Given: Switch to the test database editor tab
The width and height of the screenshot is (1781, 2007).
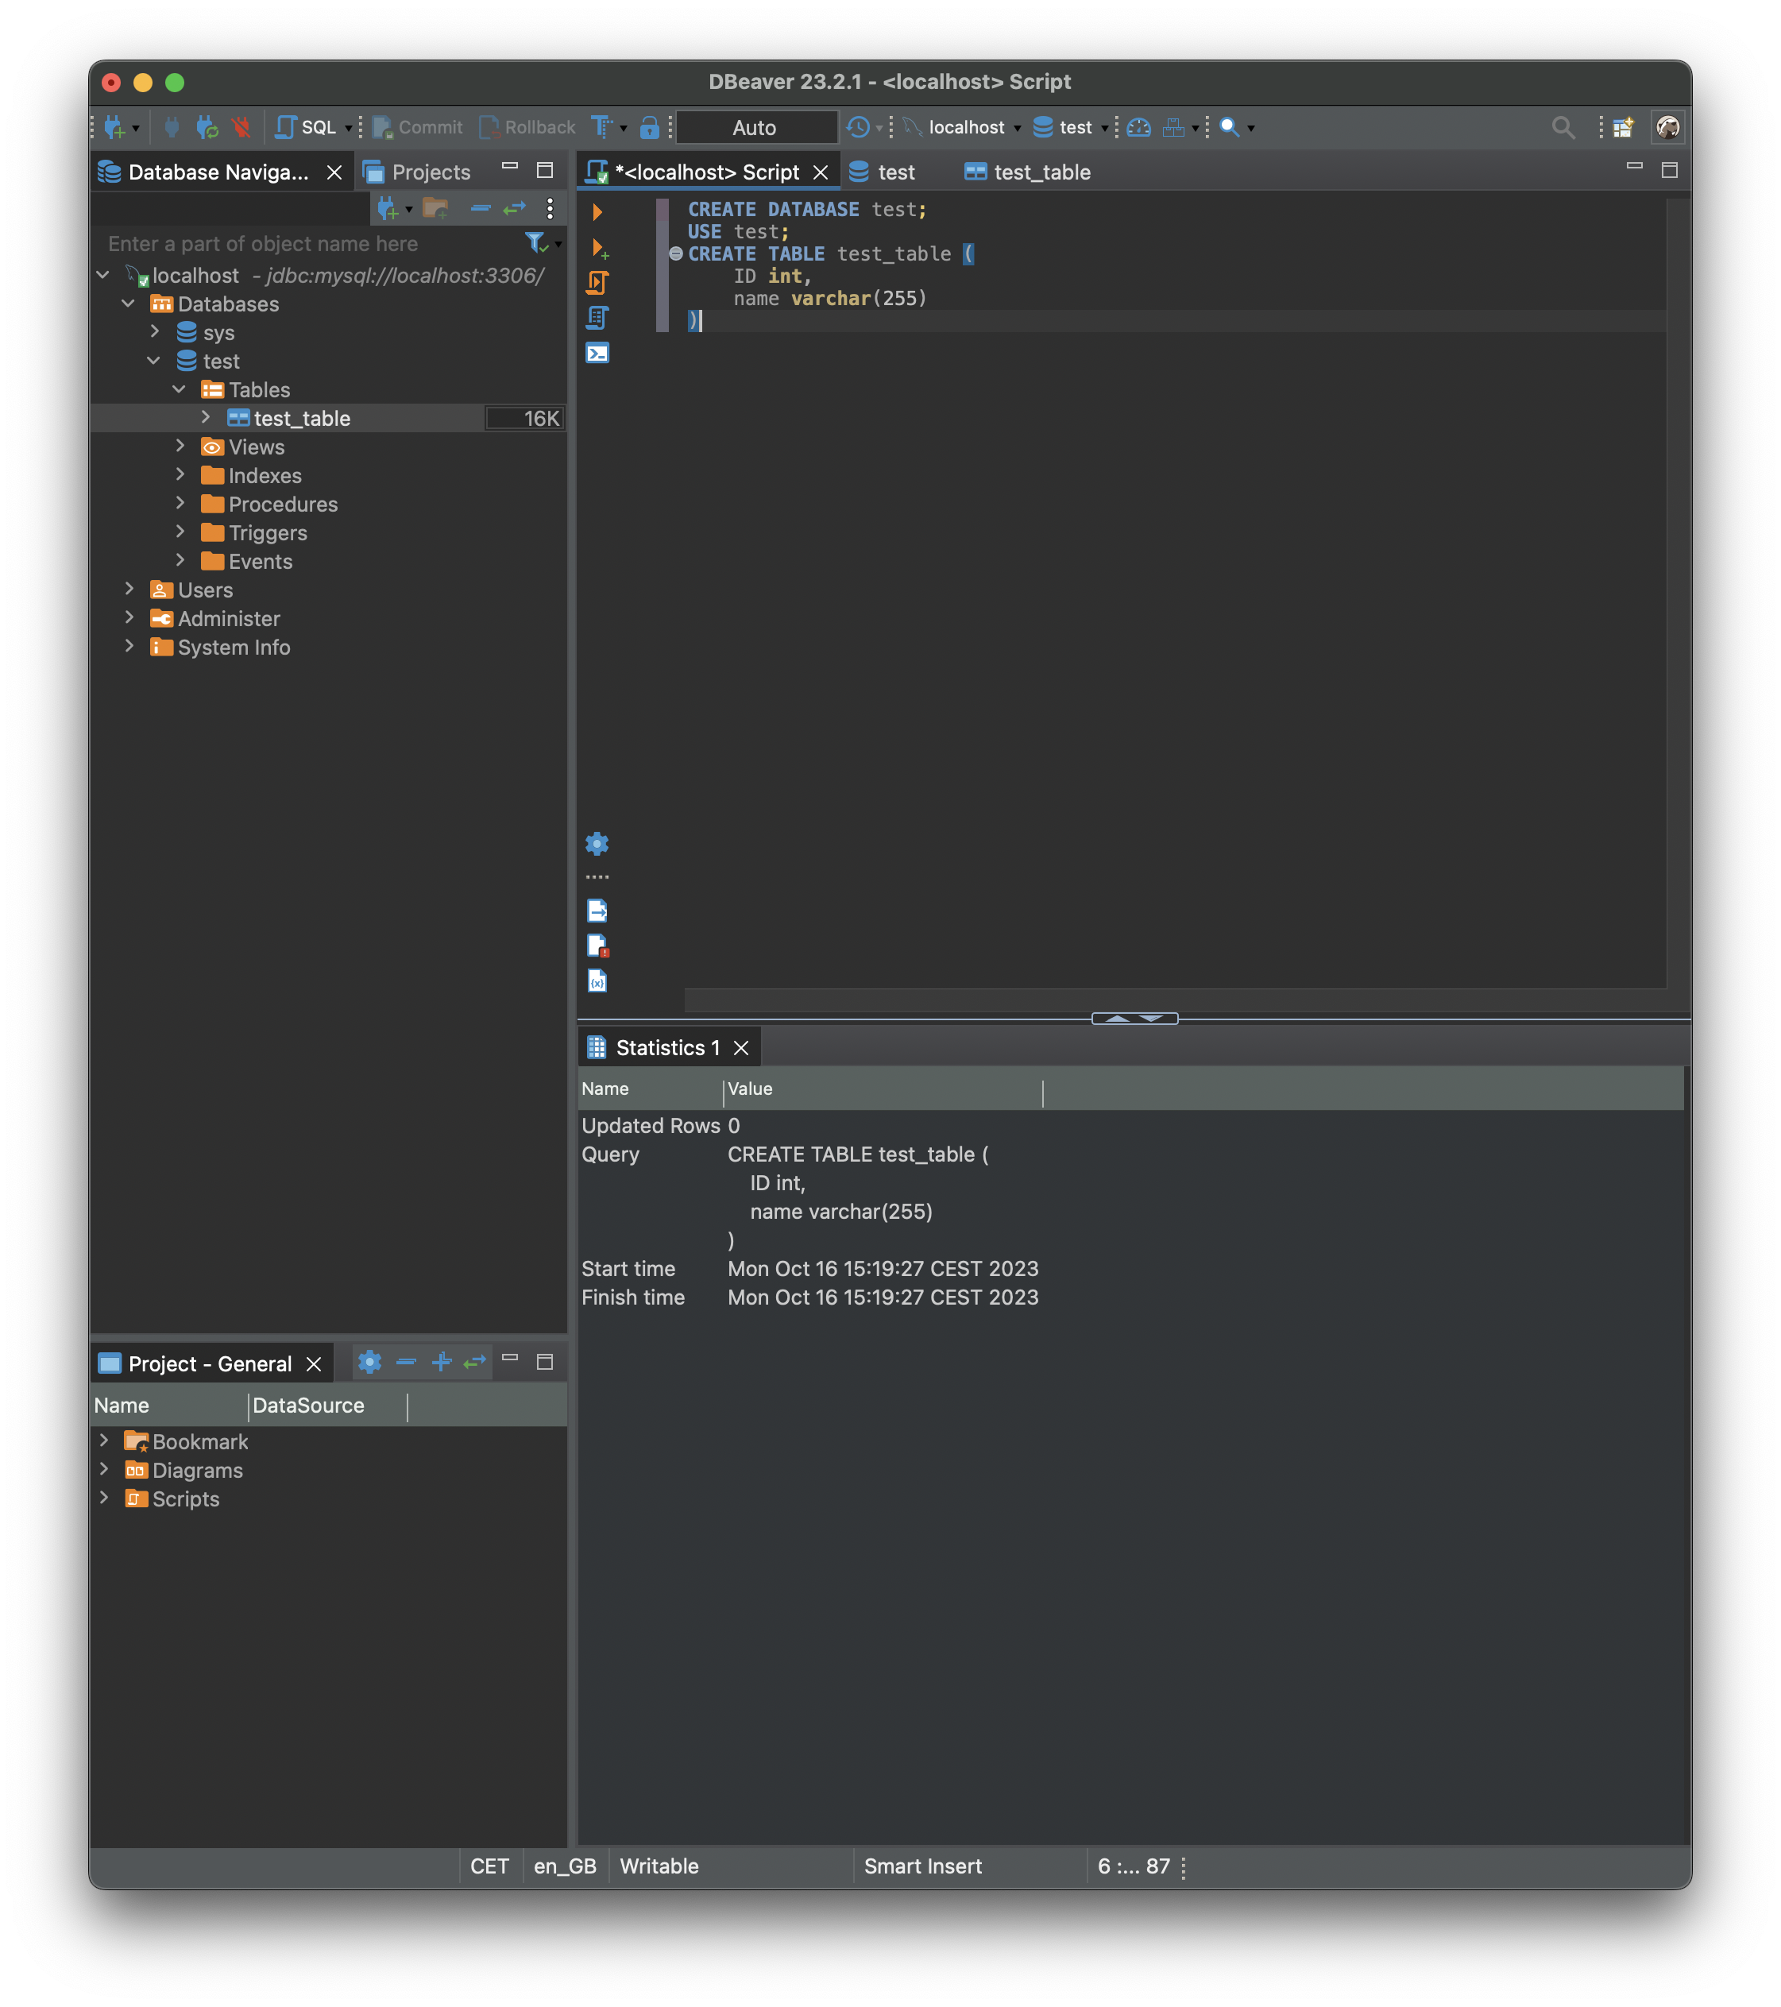Looking at the screenshot, I should pos(883,173).
